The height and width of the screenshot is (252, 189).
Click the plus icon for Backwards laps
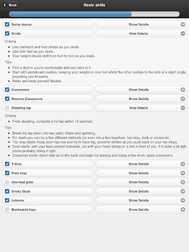click(183, 209)
